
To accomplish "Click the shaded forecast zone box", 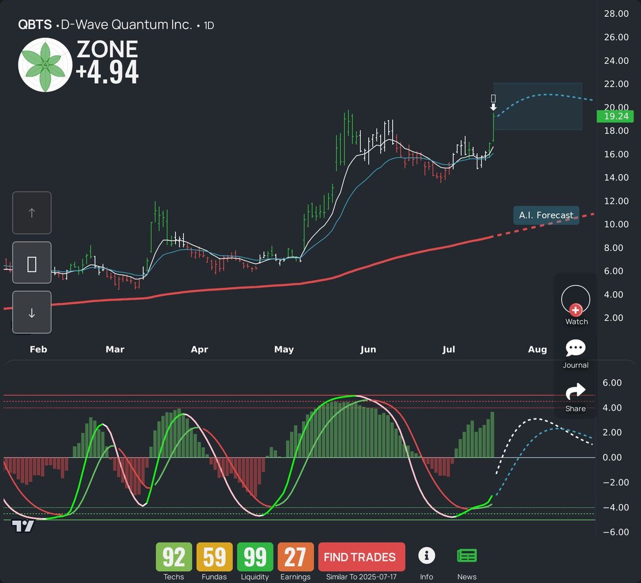I will (537, 106).
